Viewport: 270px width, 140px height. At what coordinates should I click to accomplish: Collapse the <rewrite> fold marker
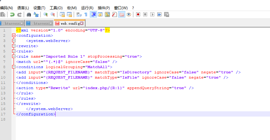pos(14,46)
